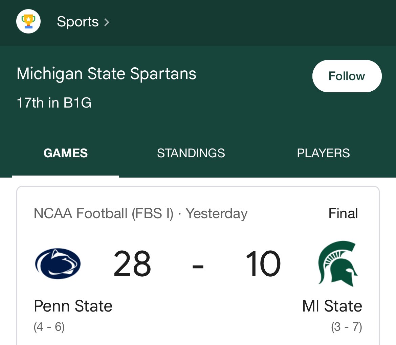396x345 pixels.
Task: Click Penn State's (4 - 6) record
Action: pos(49,327)
